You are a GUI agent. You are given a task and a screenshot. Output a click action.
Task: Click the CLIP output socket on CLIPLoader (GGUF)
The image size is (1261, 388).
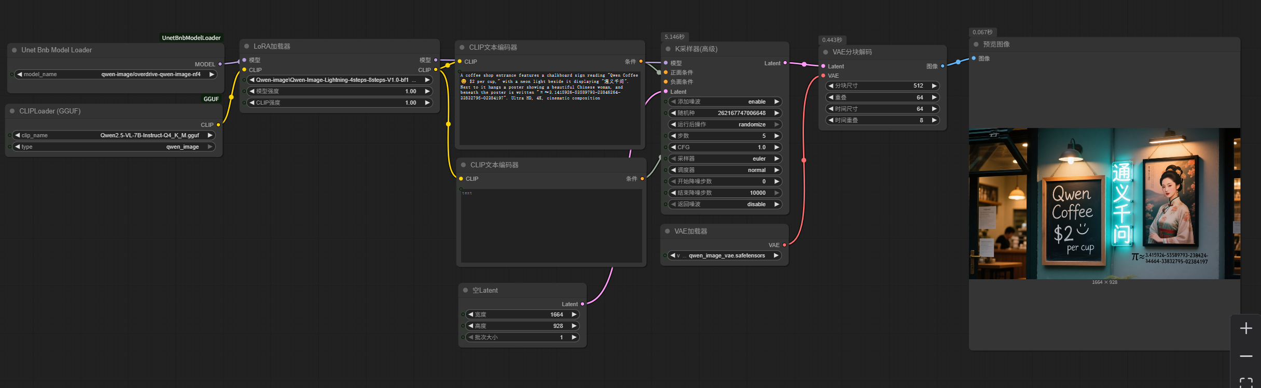pos(218,125)
